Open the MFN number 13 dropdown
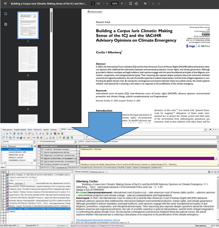The height and width of the screenshot is (228, 219). point(217,137)
